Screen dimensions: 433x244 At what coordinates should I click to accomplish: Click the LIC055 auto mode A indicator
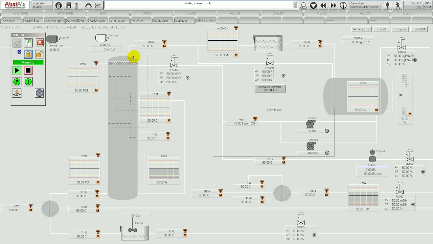click(x=314, y=235)
